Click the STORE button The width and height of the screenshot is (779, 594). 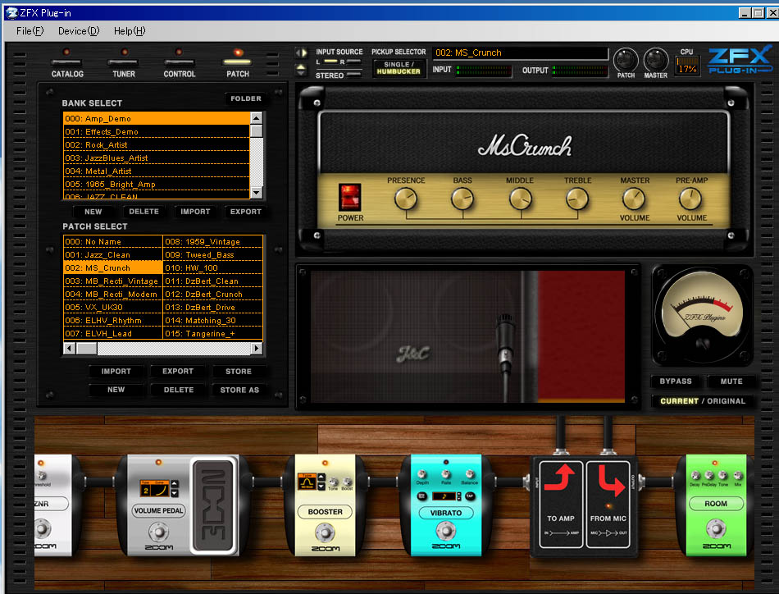[x=239, y=372]
